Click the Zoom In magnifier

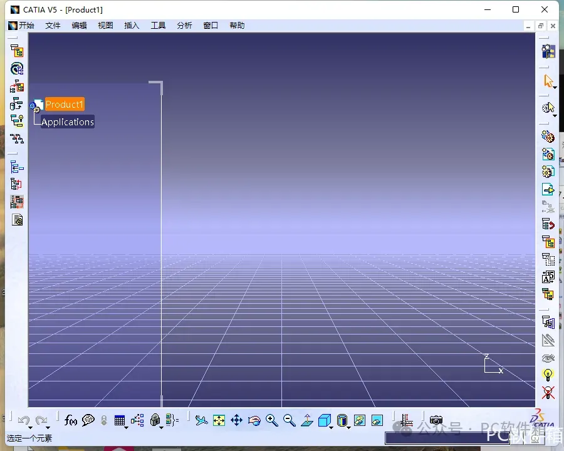[x=272, y=420]
